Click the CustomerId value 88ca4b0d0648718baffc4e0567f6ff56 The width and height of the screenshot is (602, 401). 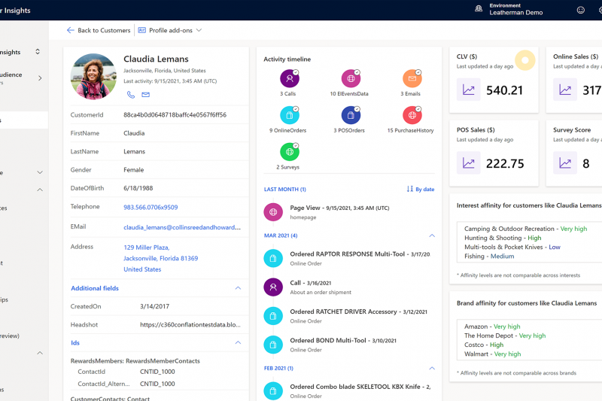click(x=175, y=115)
